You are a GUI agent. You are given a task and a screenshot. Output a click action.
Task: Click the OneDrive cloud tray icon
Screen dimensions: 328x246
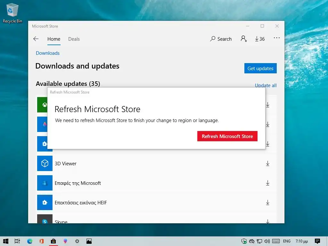[x=252, y=241]
